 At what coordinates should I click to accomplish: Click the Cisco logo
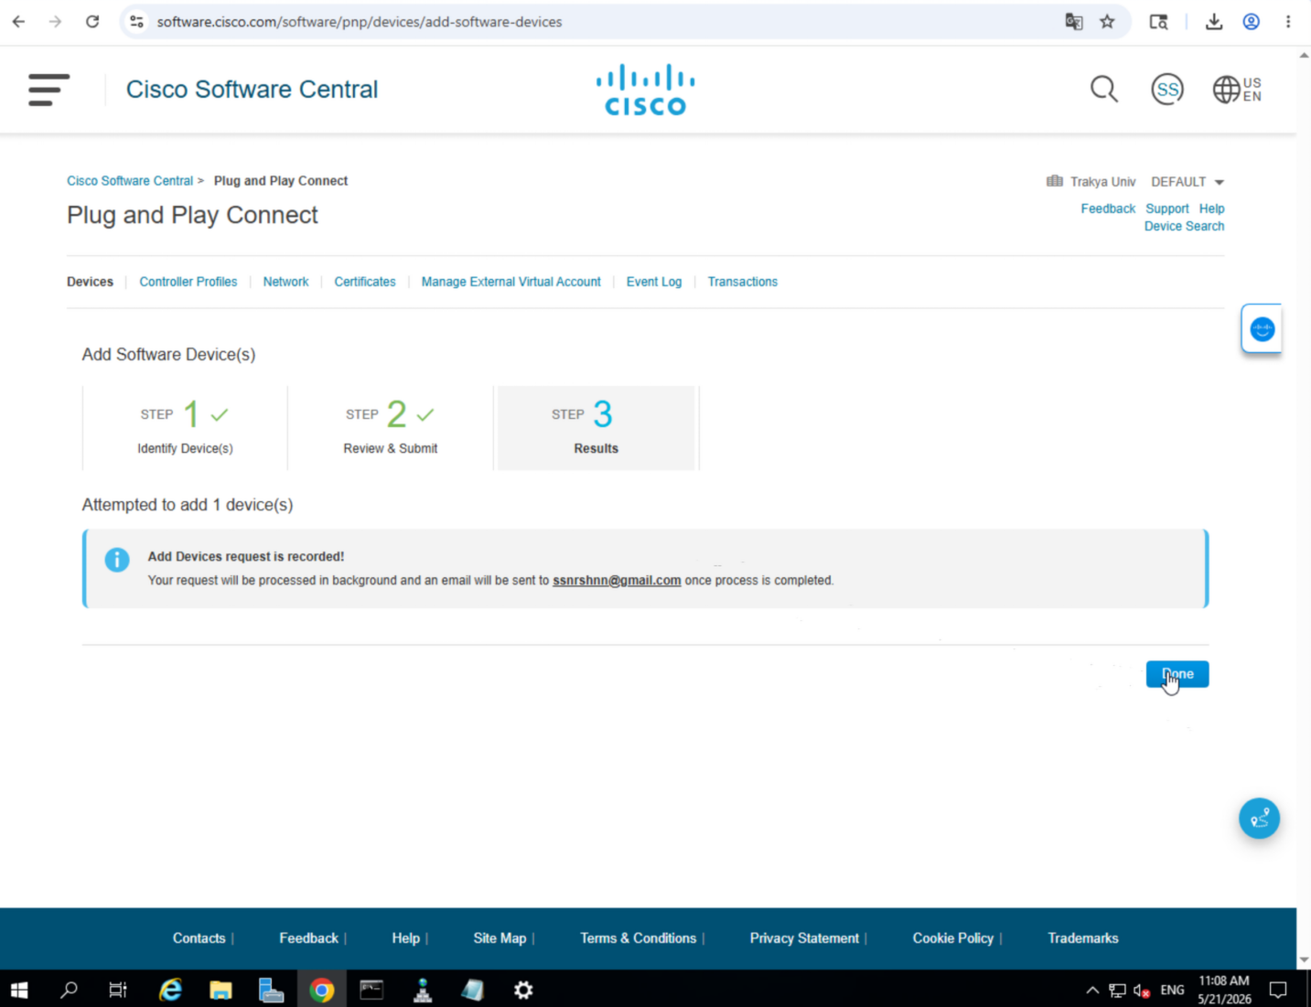[645, 90]
